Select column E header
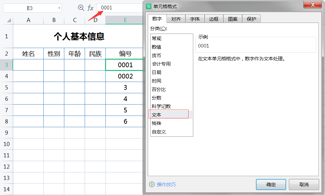 pyautogui.click(x=124, y=20)
